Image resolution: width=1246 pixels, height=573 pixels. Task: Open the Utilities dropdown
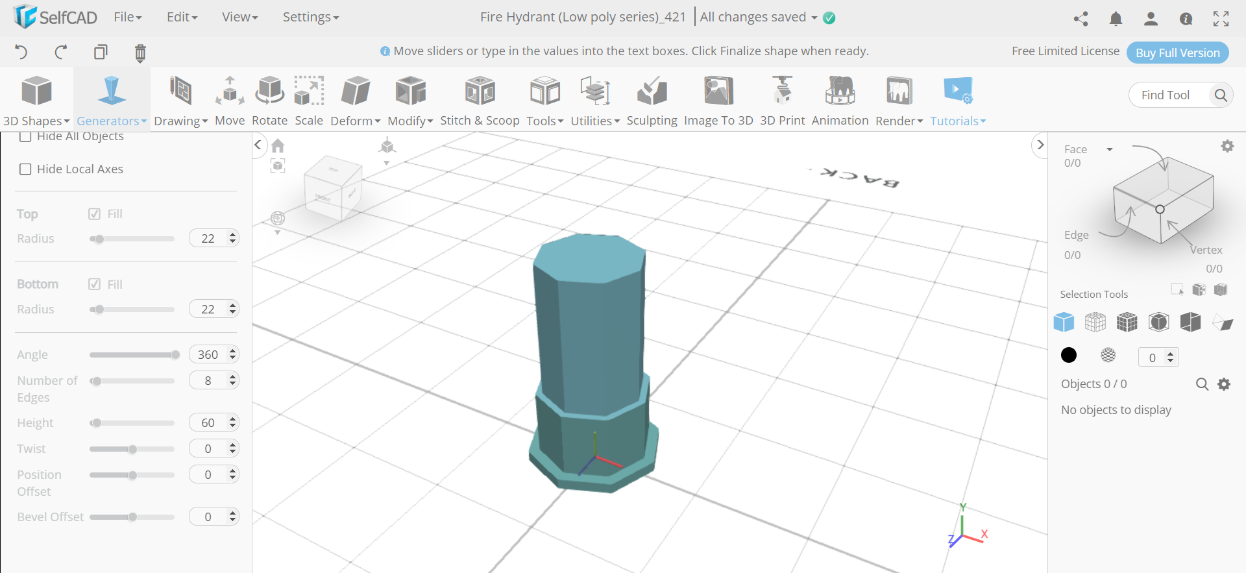(x=595, y=101)
